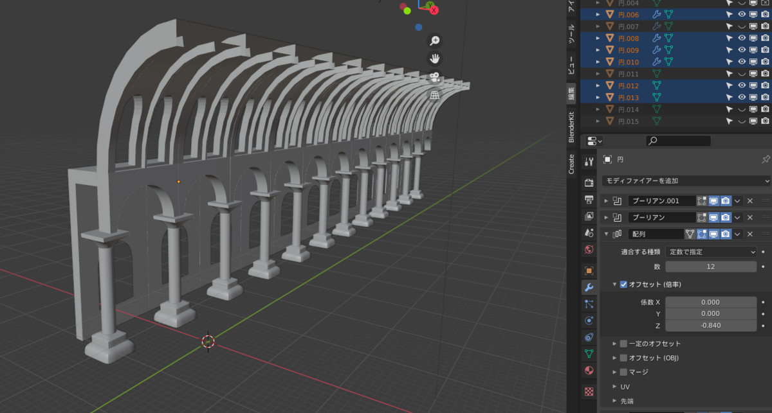Viewport: 772px width, 413px height.
Task: Remove the ブーリアン modifier with X
Action: tap(750, 218)
